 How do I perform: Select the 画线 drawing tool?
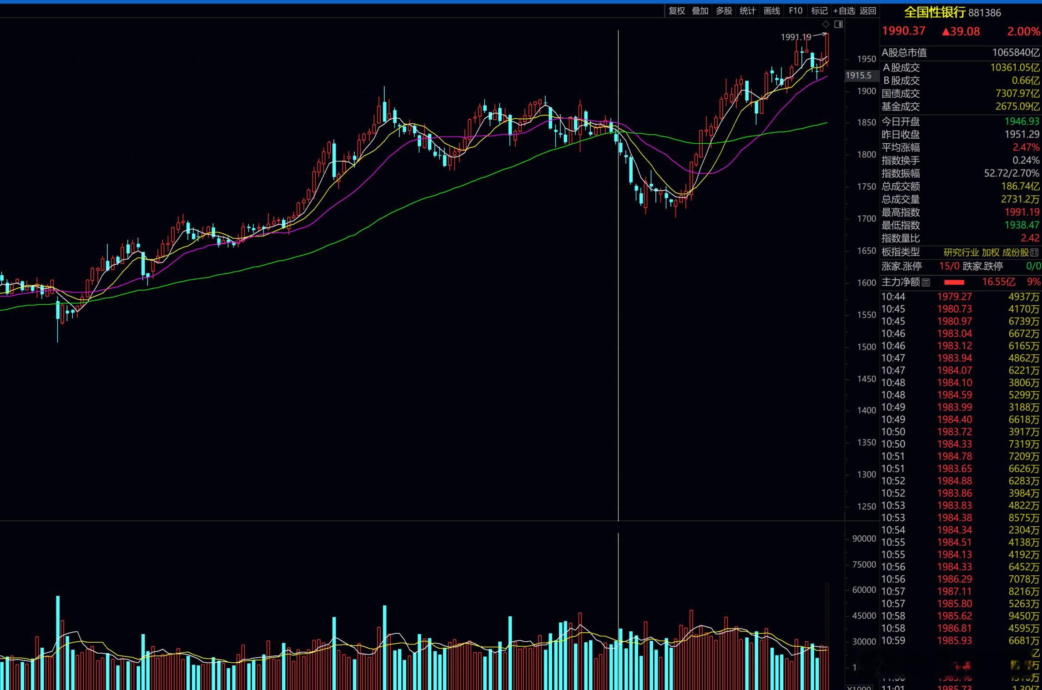click(x=771, y=11)
